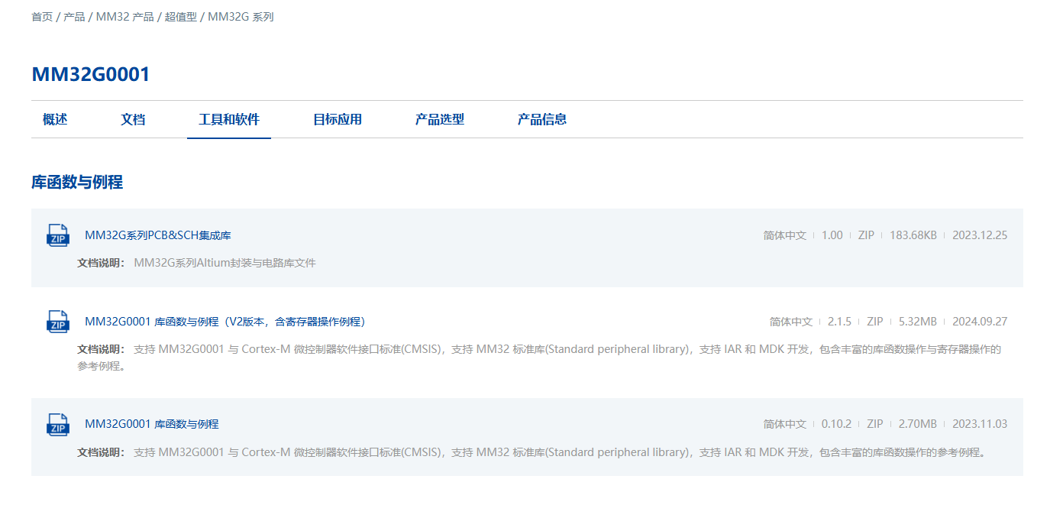Screen dimensions: 1063x505
Task: Open MM32G 系列 breadcrumb link
Action: pyautogui.click(x=241, y=17)
